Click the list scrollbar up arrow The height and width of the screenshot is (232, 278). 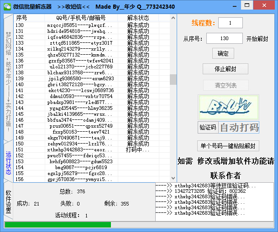(x=173, y=18)
